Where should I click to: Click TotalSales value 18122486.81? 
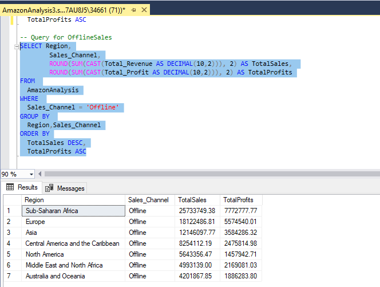pyautogui.click(x=197, y=222)
